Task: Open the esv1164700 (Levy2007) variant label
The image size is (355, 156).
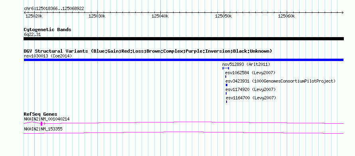Action: [x=251, y=98]
